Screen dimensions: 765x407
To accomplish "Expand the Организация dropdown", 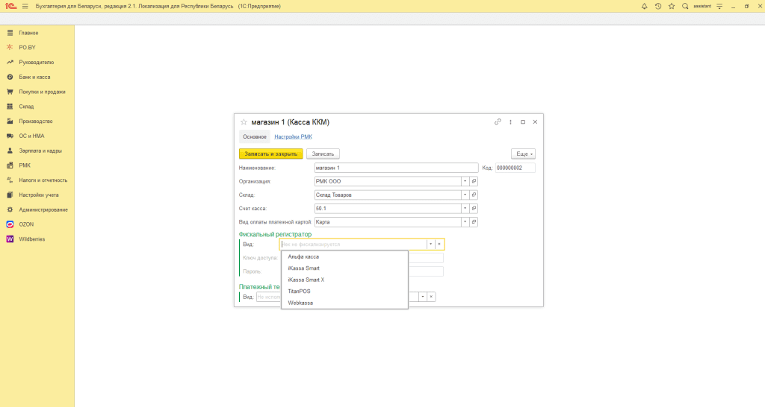I will [465, 181].
